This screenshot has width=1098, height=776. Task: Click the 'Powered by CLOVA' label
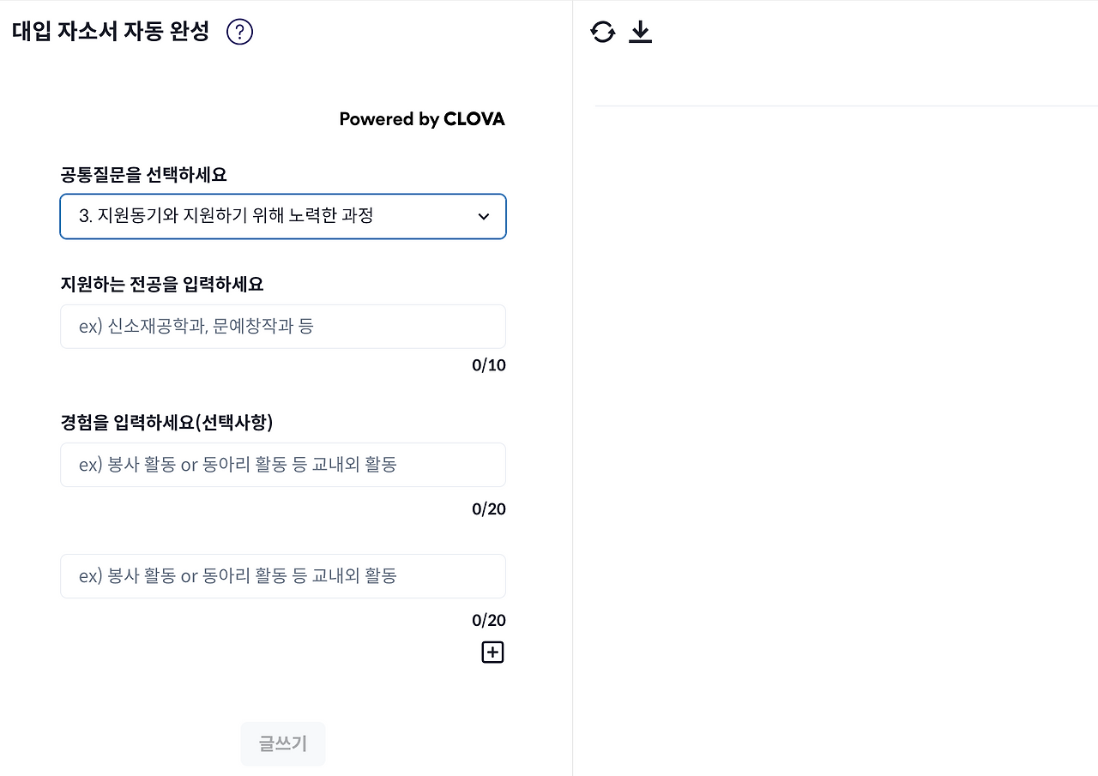[x=422, y=119]
